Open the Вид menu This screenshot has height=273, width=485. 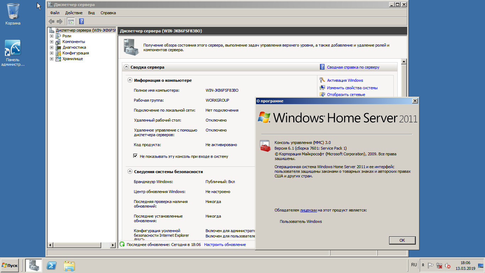coord(91,13)
